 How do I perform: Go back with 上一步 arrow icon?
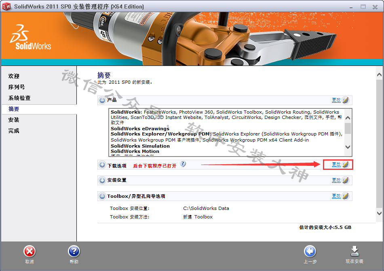point(310,252)
